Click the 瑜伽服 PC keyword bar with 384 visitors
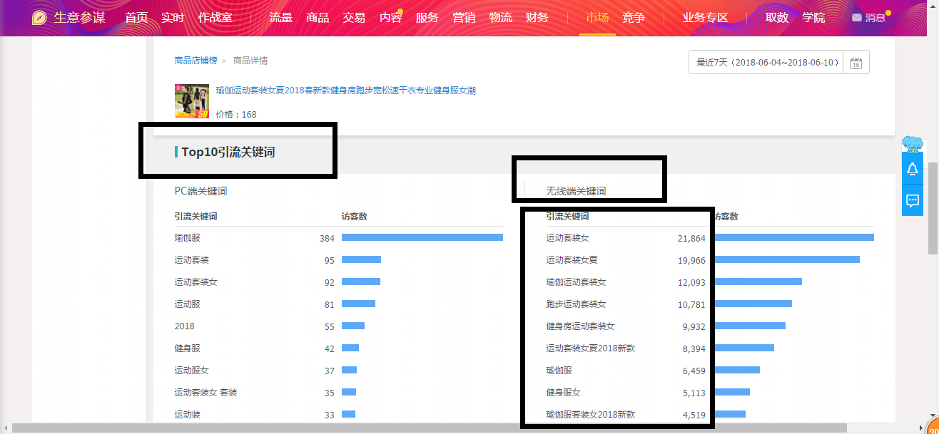 click(x=422, y=238)
